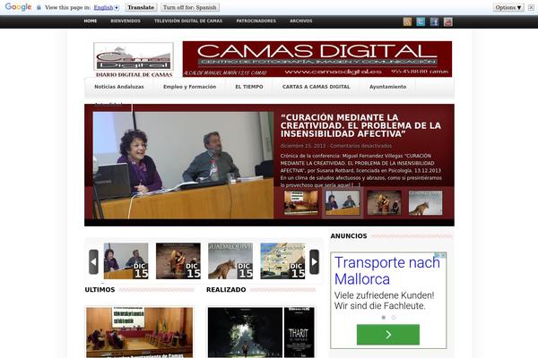Select the second ad pagination dot

pos(394,317)
